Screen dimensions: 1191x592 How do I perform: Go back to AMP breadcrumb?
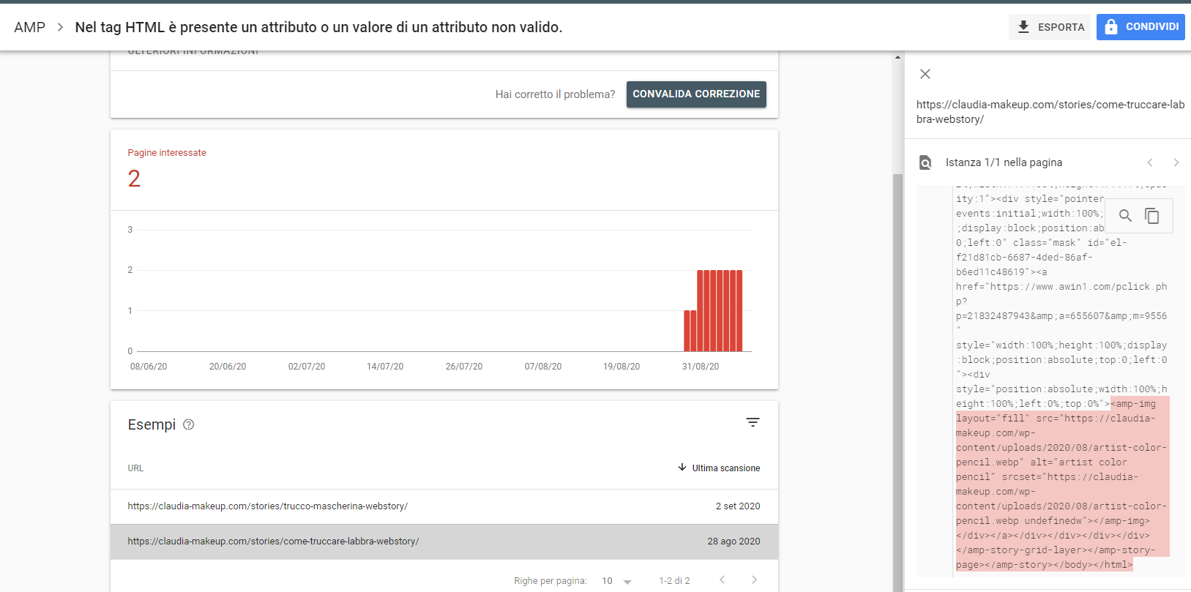pyautogui.click(x=29, y=27)
